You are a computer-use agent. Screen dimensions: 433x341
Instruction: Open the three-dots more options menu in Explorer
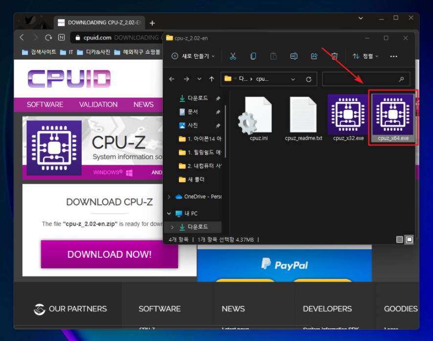[393, 56]
